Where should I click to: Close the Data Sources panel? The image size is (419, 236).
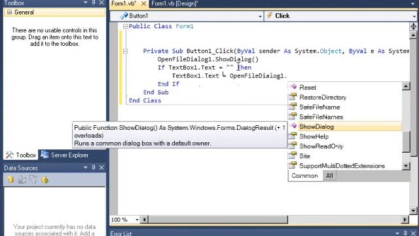pyautogui.click(x=101, y=168)
